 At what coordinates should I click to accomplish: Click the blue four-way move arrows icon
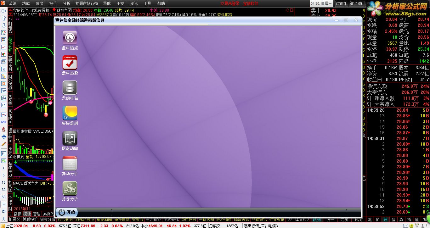click(4, 136)
